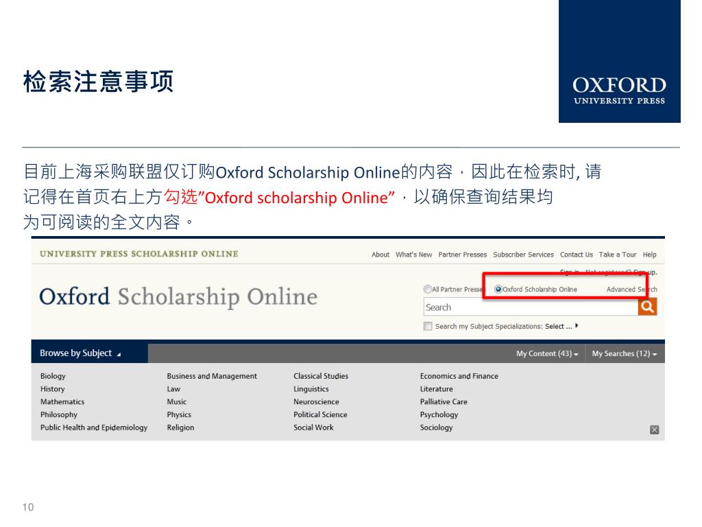Close the subject browse panel with X

click(x=654, y=430)
